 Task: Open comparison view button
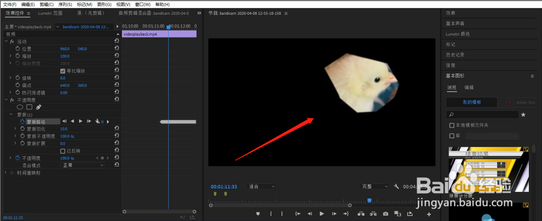[397, 214]
